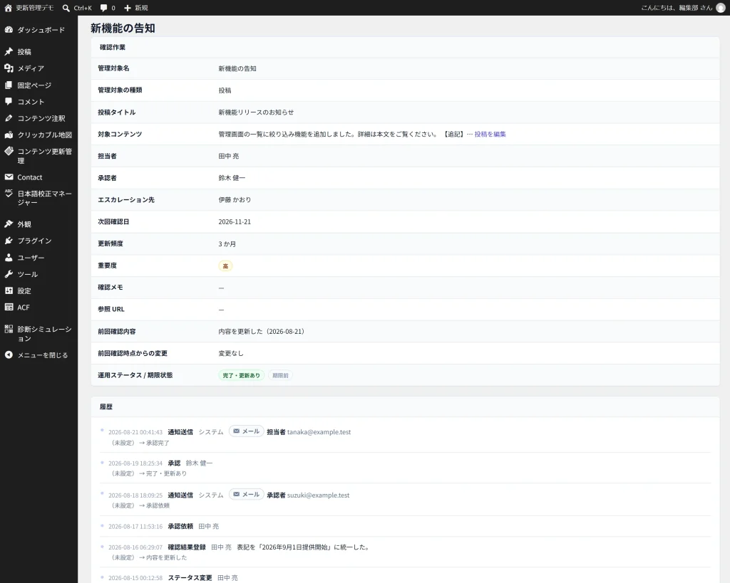The image size is (730, 583).
Task: Click the 完了・更新あり status badge
Action: [241, 375]
